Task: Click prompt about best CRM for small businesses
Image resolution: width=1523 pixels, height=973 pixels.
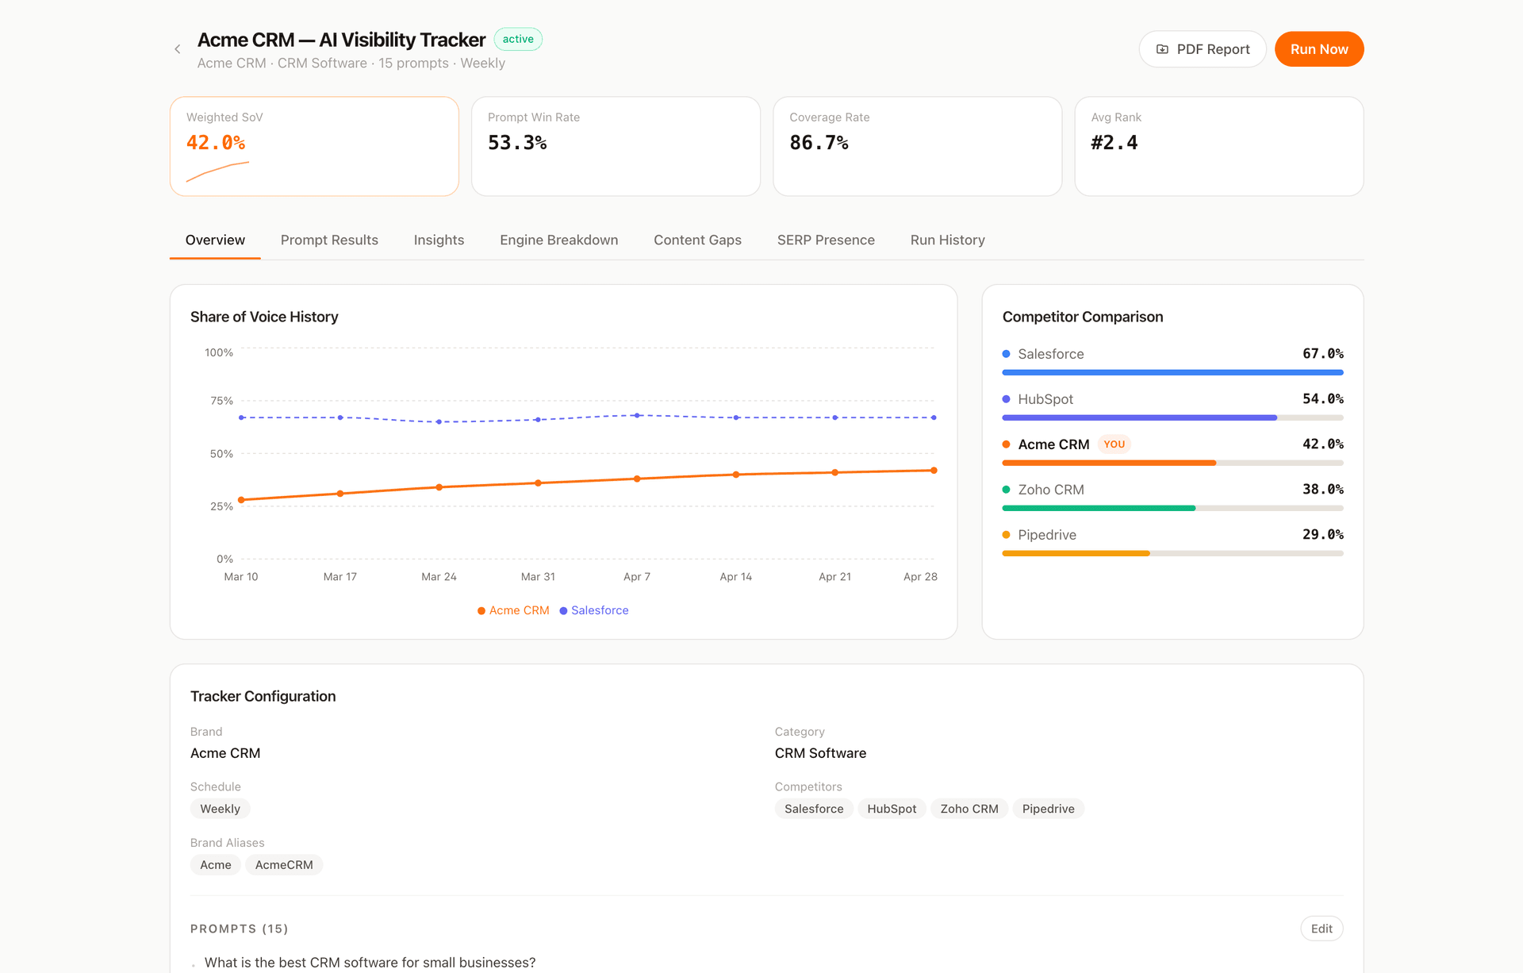Action: click(x=370, y=963)
